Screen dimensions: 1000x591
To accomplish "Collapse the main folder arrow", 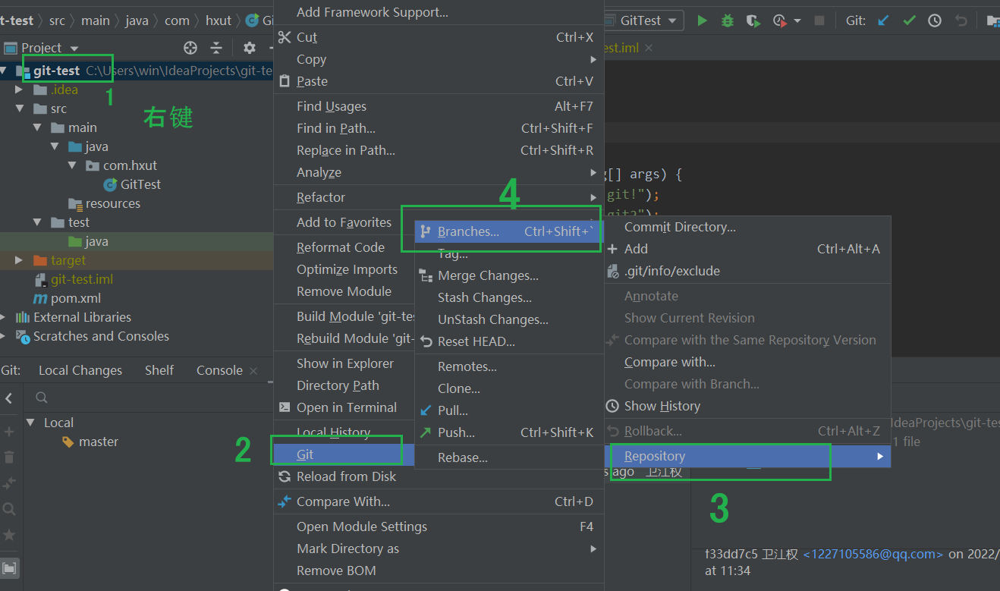I will 37,127.
